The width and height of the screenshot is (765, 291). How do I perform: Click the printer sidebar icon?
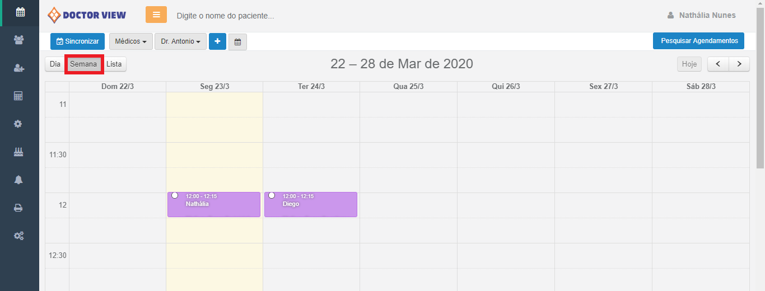tap(20, 208)
